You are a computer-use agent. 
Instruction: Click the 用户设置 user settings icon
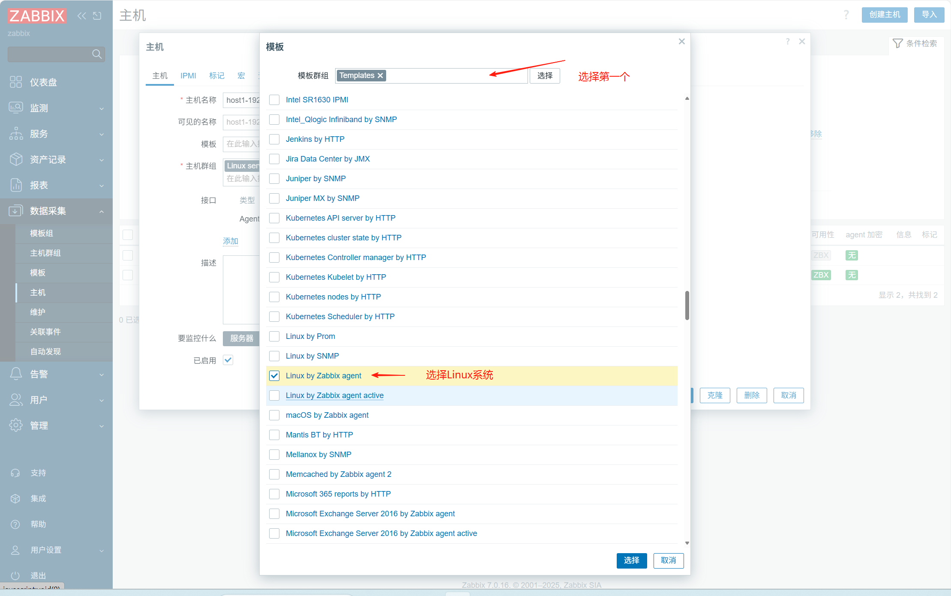pyautogui.click(x=15, y=550)
